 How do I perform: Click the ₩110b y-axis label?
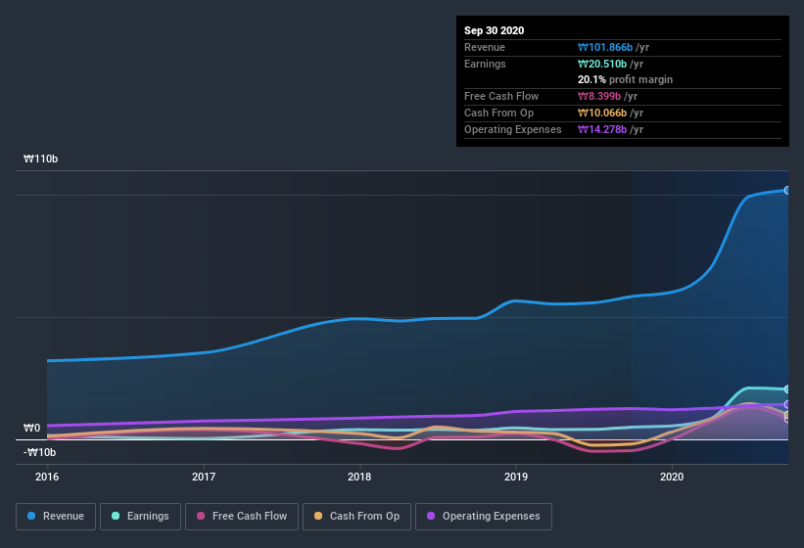40,159
